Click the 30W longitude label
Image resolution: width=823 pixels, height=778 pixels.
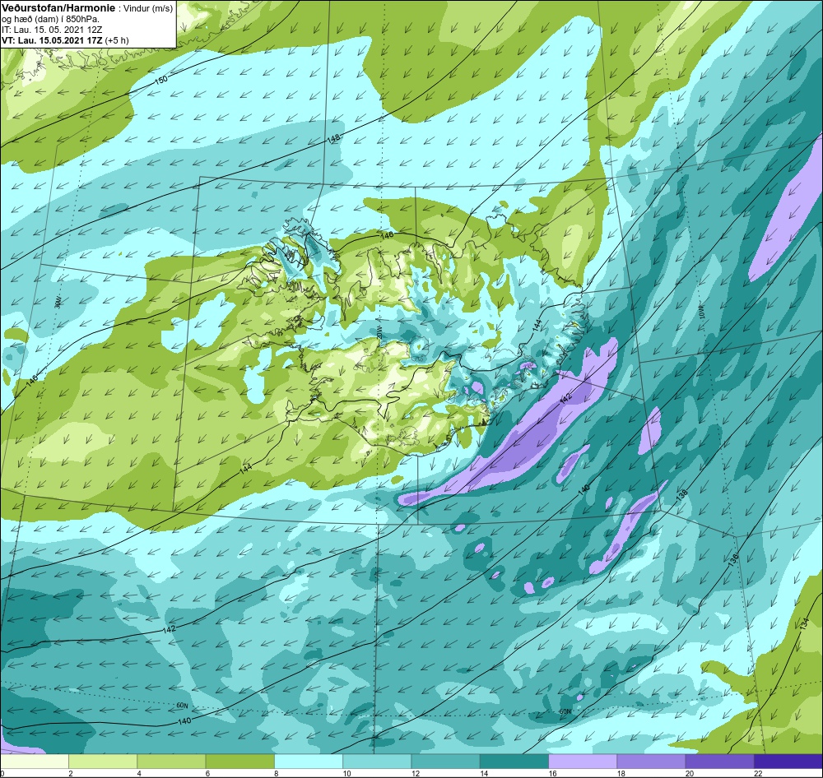pyautogui.click(x=58, y=302)
